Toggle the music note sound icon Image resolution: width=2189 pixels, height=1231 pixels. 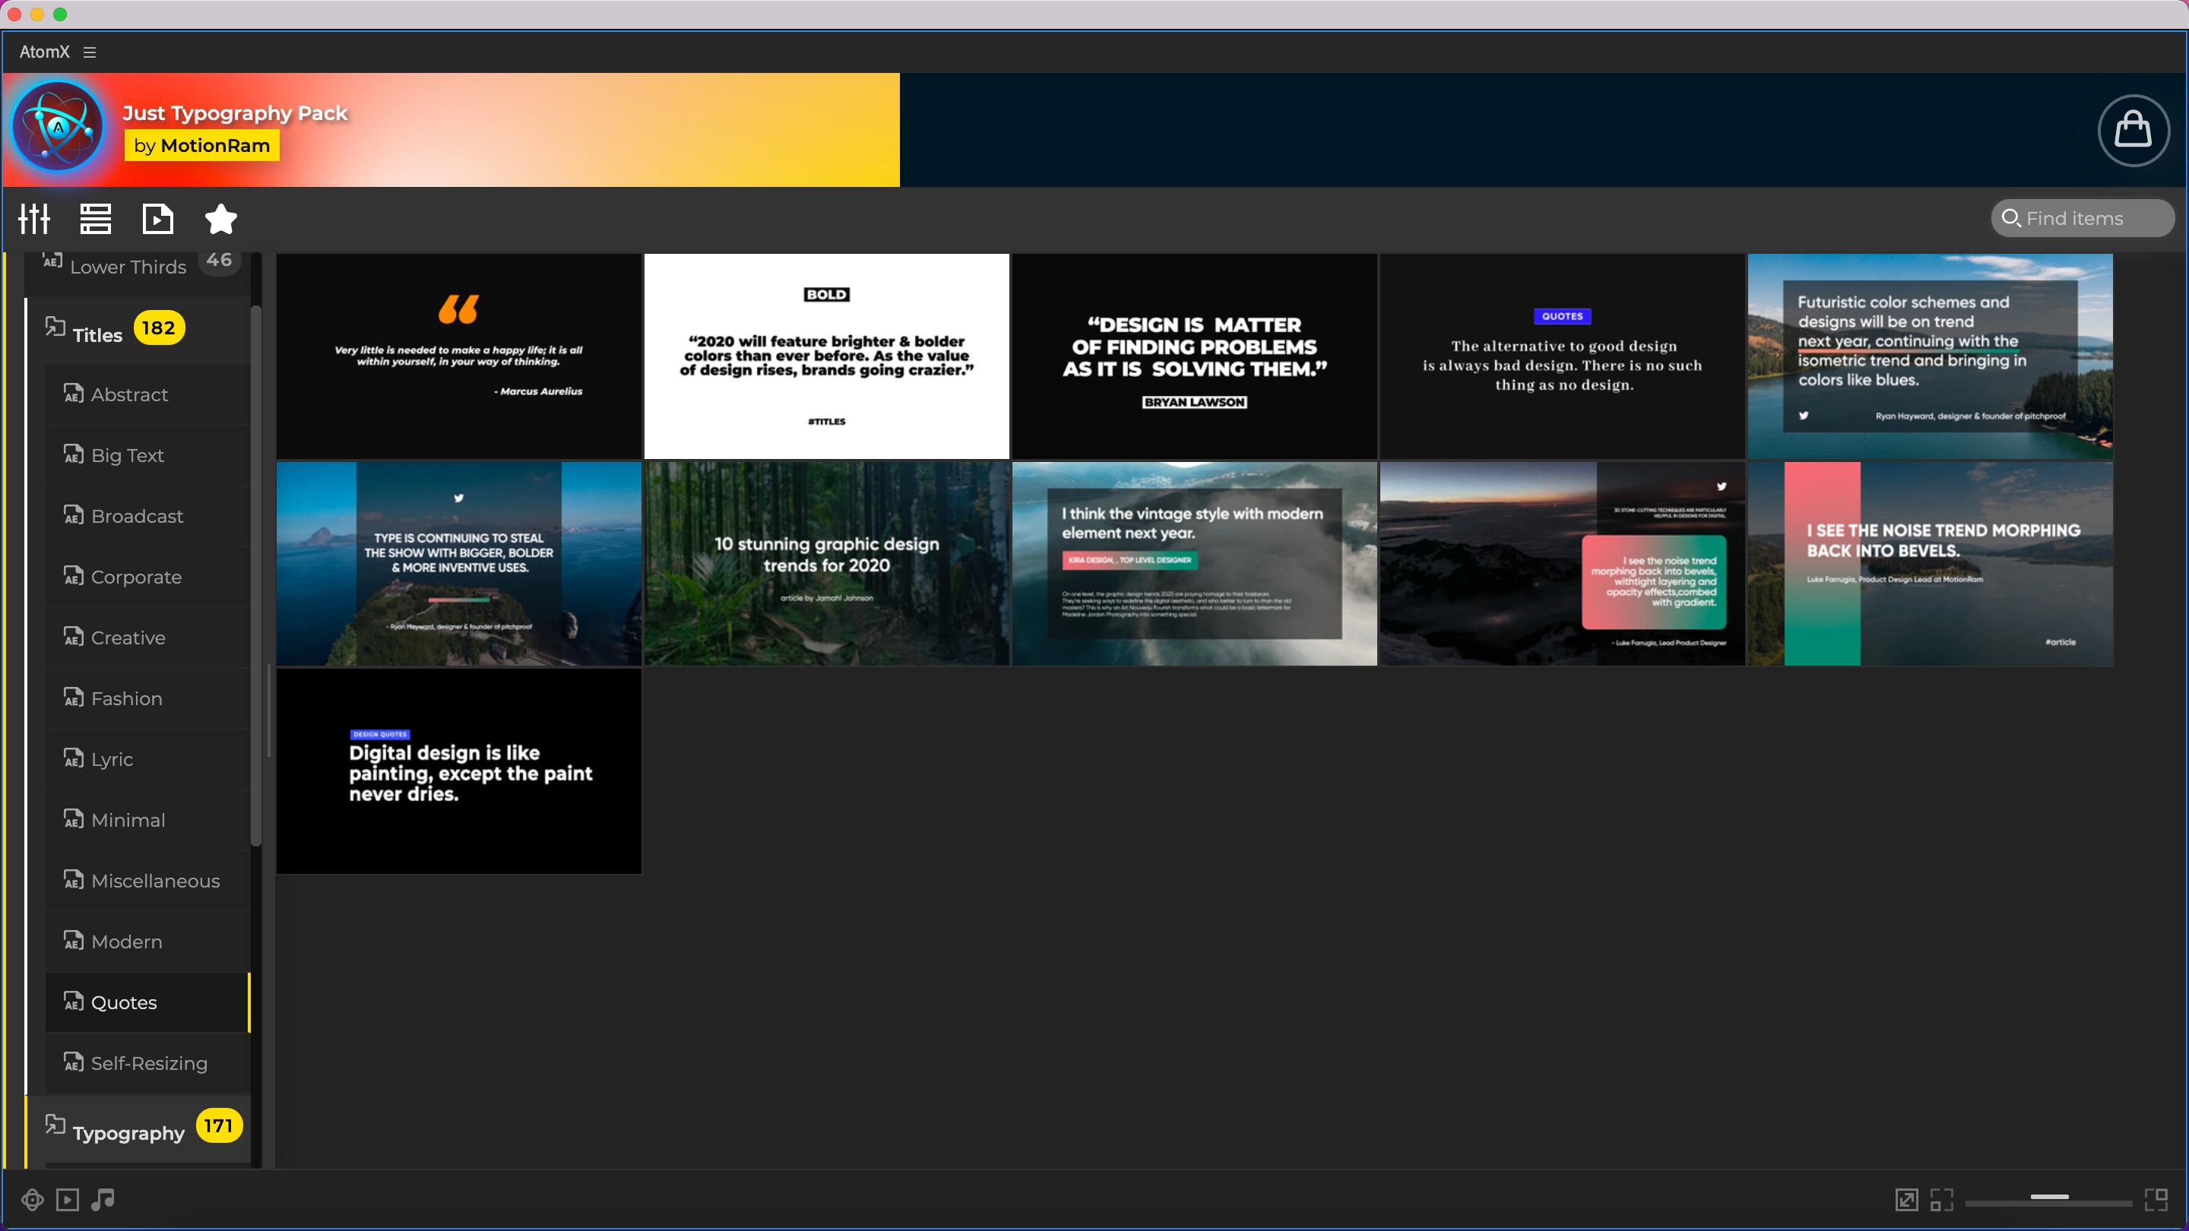(x=103, y=1199)
